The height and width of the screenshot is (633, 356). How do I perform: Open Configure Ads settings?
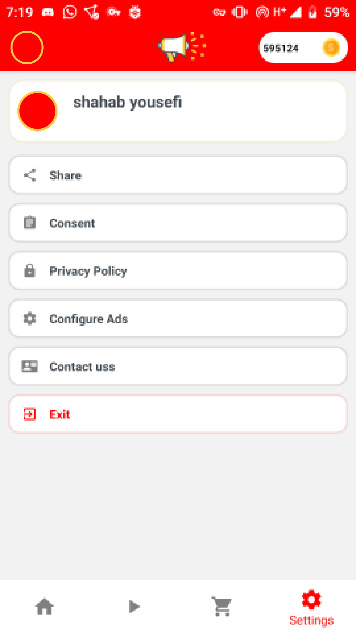coord(178,319)
